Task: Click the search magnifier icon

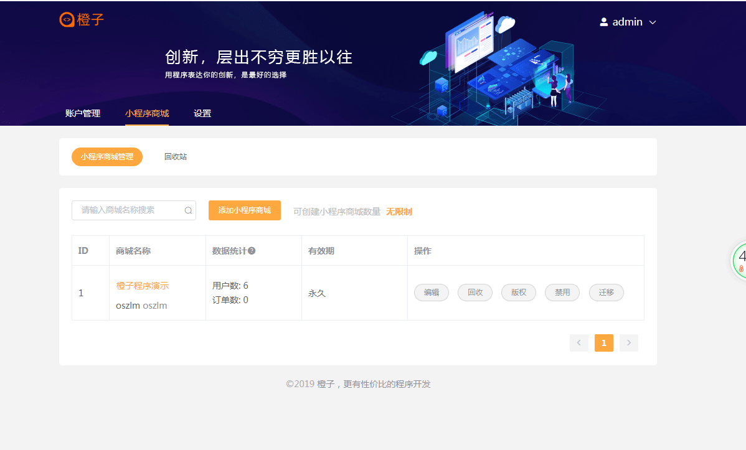Action: click(188, 210)
